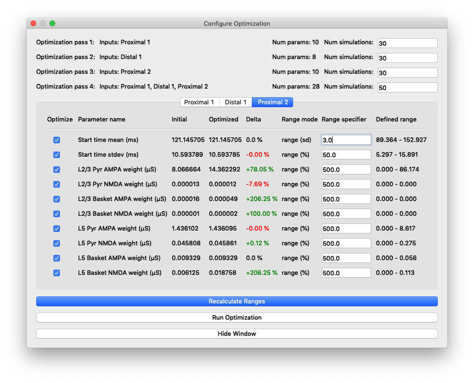Edit range specifier for L5 Basket AMPA weight

346,258
